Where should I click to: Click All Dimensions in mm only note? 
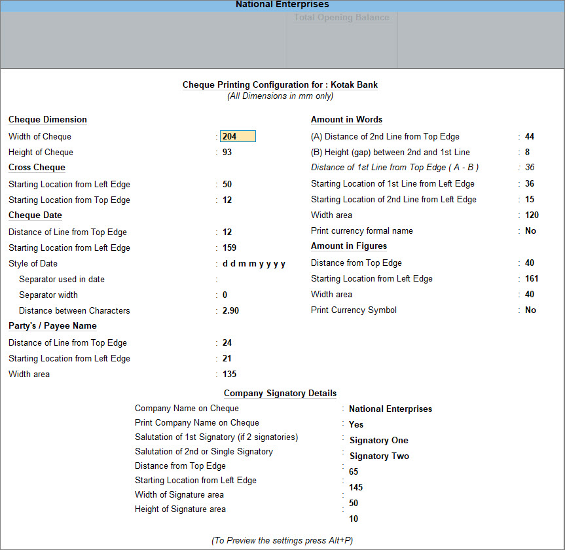[280, 96]
